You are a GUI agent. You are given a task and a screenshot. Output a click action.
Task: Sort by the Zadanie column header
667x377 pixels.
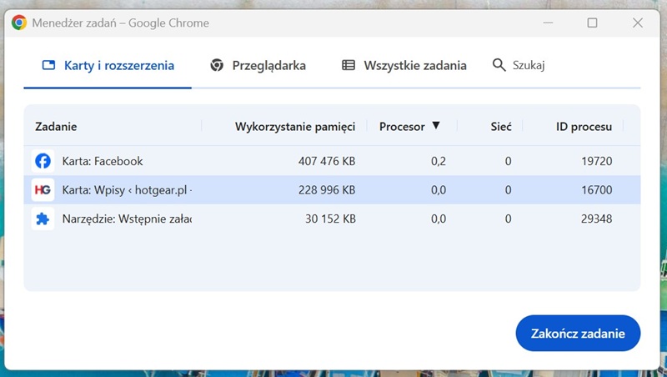click(x=56, y=127)
